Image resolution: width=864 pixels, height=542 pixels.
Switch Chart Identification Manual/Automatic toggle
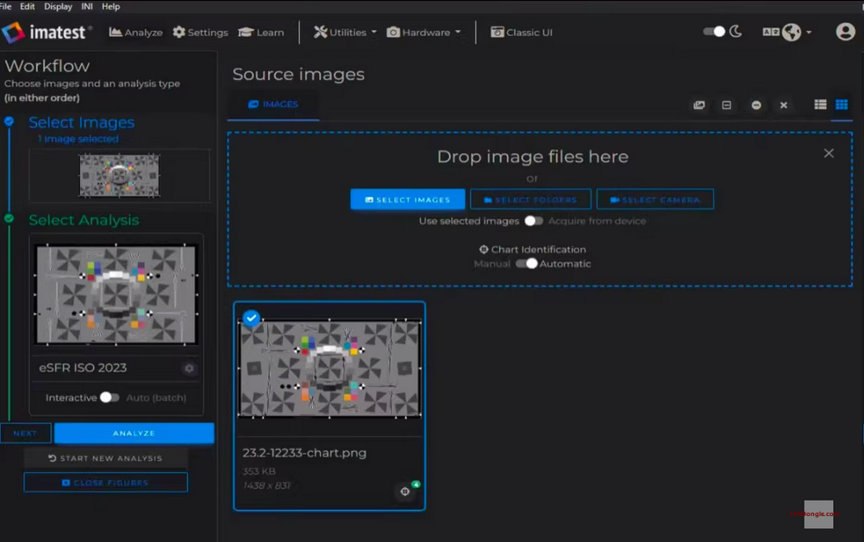(527, 263)
